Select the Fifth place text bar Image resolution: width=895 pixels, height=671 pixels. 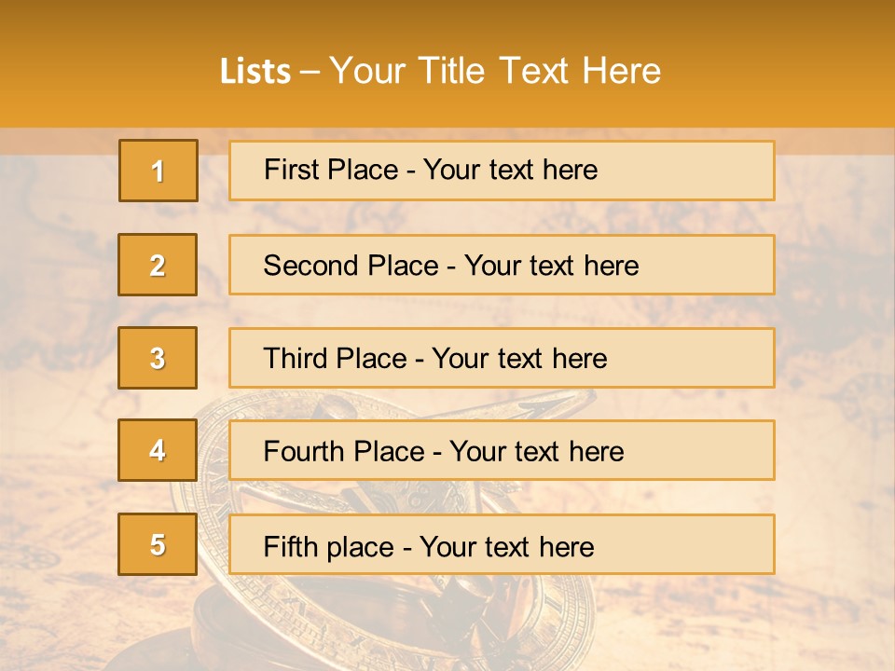(502, 543)
